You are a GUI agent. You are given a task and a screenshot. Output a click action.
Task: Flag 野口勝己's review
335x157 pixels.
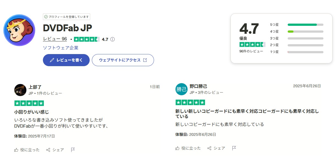(x=234, y=148)
